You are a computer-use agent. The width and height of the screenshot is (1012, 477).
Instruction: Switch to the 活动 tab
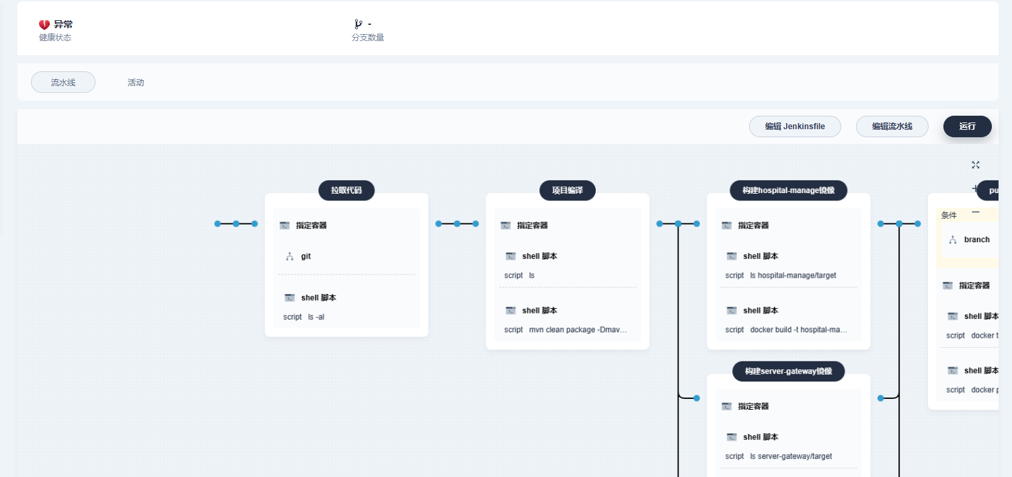point(136,82)
